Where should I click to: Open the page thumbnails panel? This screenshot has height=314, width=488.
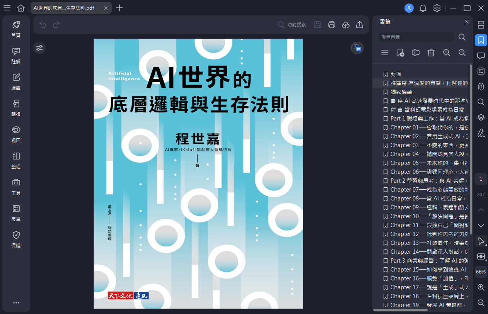coord(481,25)
